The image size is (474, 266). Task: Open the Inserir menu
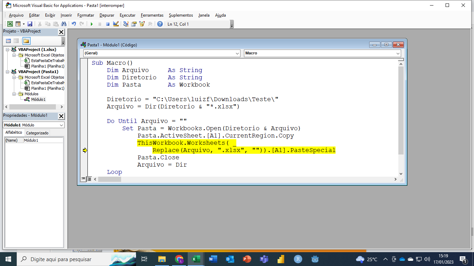pos(66,15)
